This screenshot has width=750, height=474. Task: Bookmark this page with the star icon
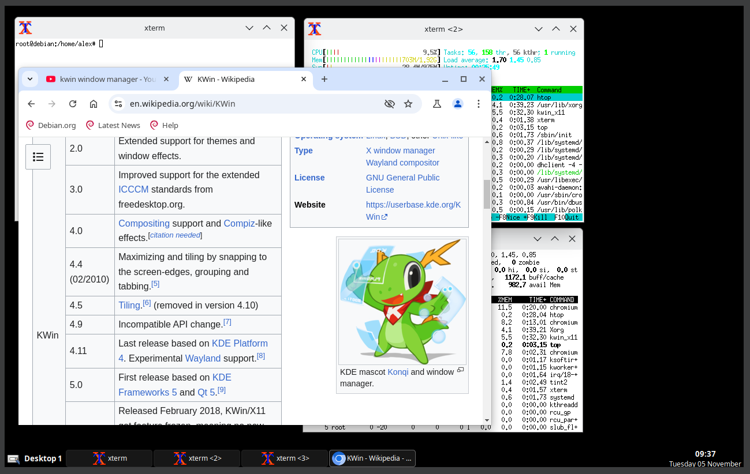point(408,104)
